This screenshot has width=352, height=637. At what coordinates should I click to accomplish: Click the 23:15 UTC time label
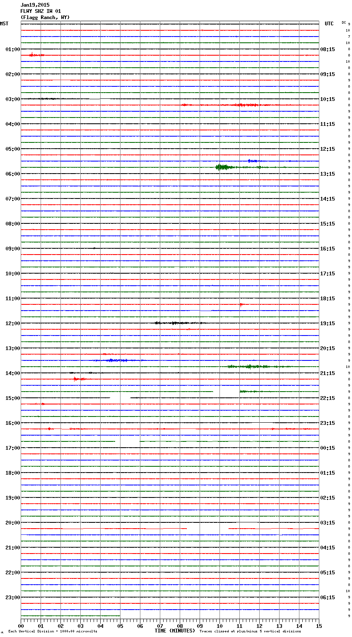[x=328, y=423]
